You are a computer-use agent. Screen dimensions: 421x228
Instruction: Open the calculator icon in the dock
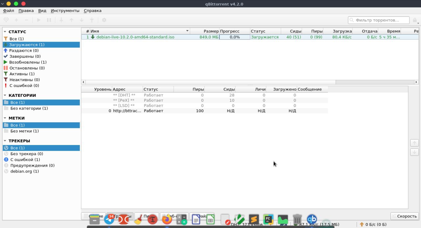coord(182,219)
